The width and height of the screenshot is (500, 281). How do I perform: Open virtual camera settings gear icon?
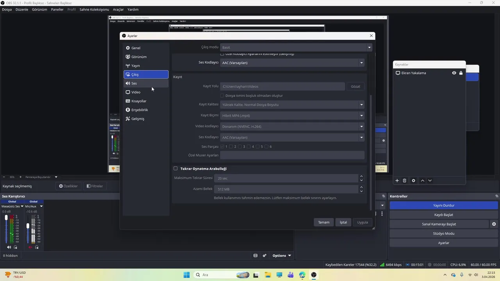[494, 224]
